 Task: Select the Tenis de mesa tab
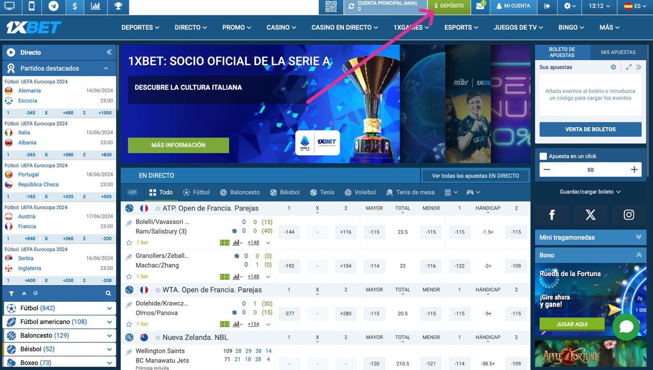[410, 192]
